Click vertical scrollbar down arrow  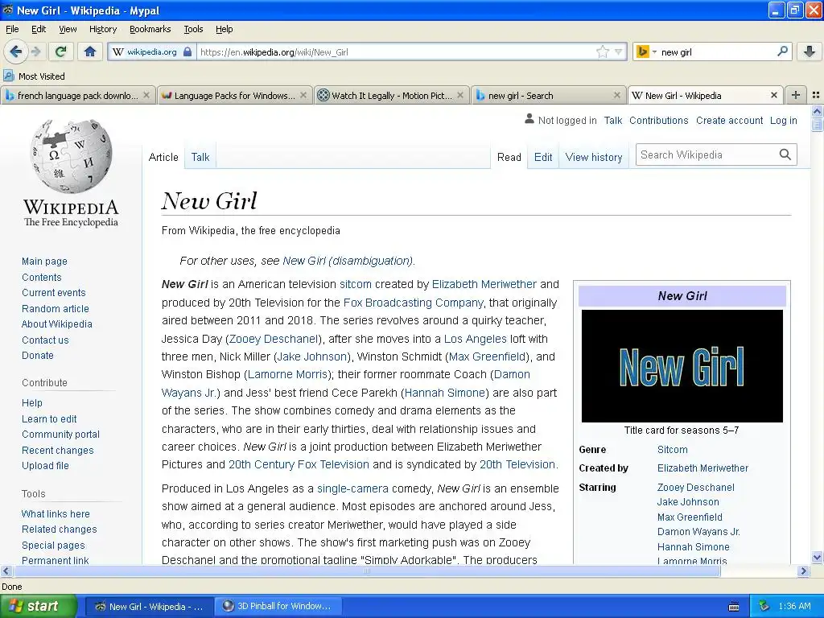click(x=817, y=557)
